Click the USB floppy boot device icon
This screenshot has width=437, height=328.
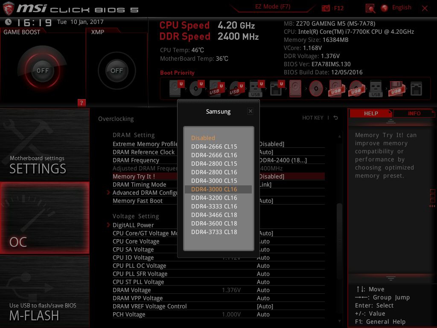click(396, 89)
